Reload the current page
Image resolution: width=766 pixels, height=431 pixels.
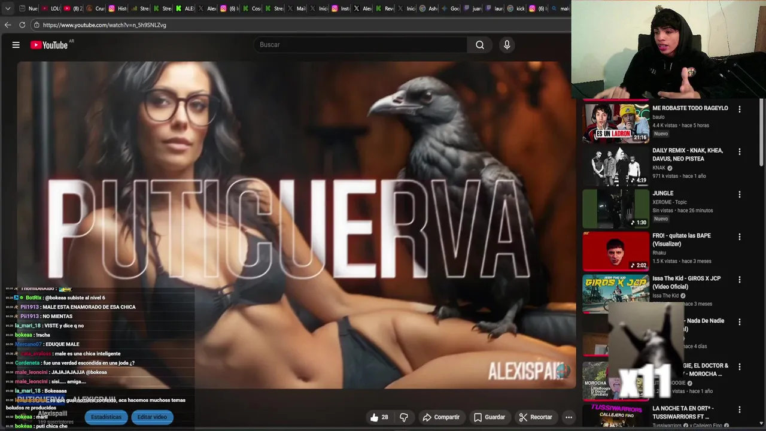[x=22, y=25]
